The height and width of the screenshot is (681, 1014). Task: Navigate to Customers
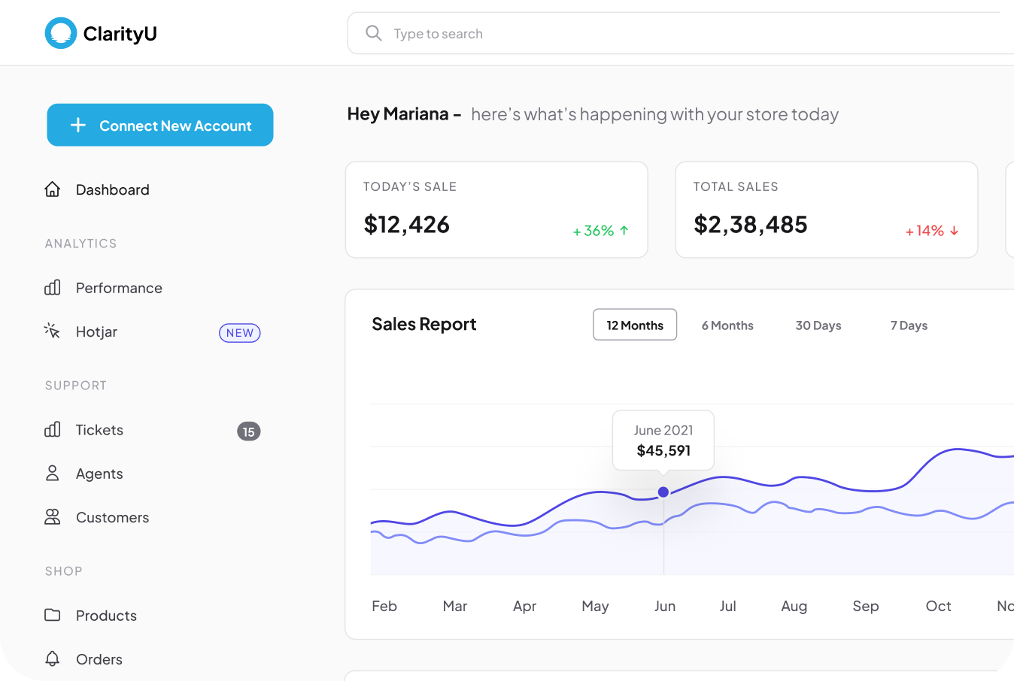[113, 517]
